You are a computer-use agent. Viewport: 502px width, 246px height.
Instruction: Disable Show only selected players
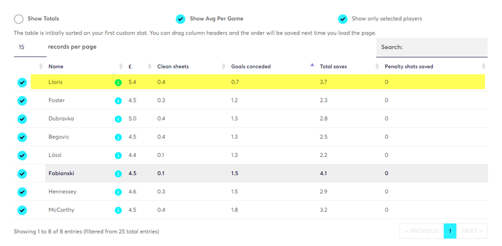343,19
